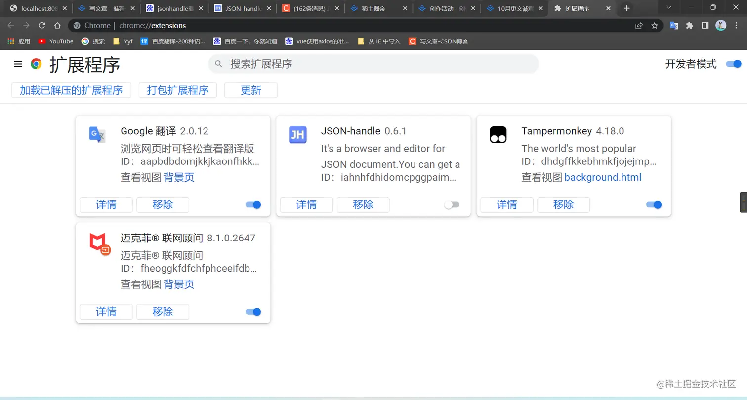Click 加载已解压的扩展程序 button

[x=71, y=90]
